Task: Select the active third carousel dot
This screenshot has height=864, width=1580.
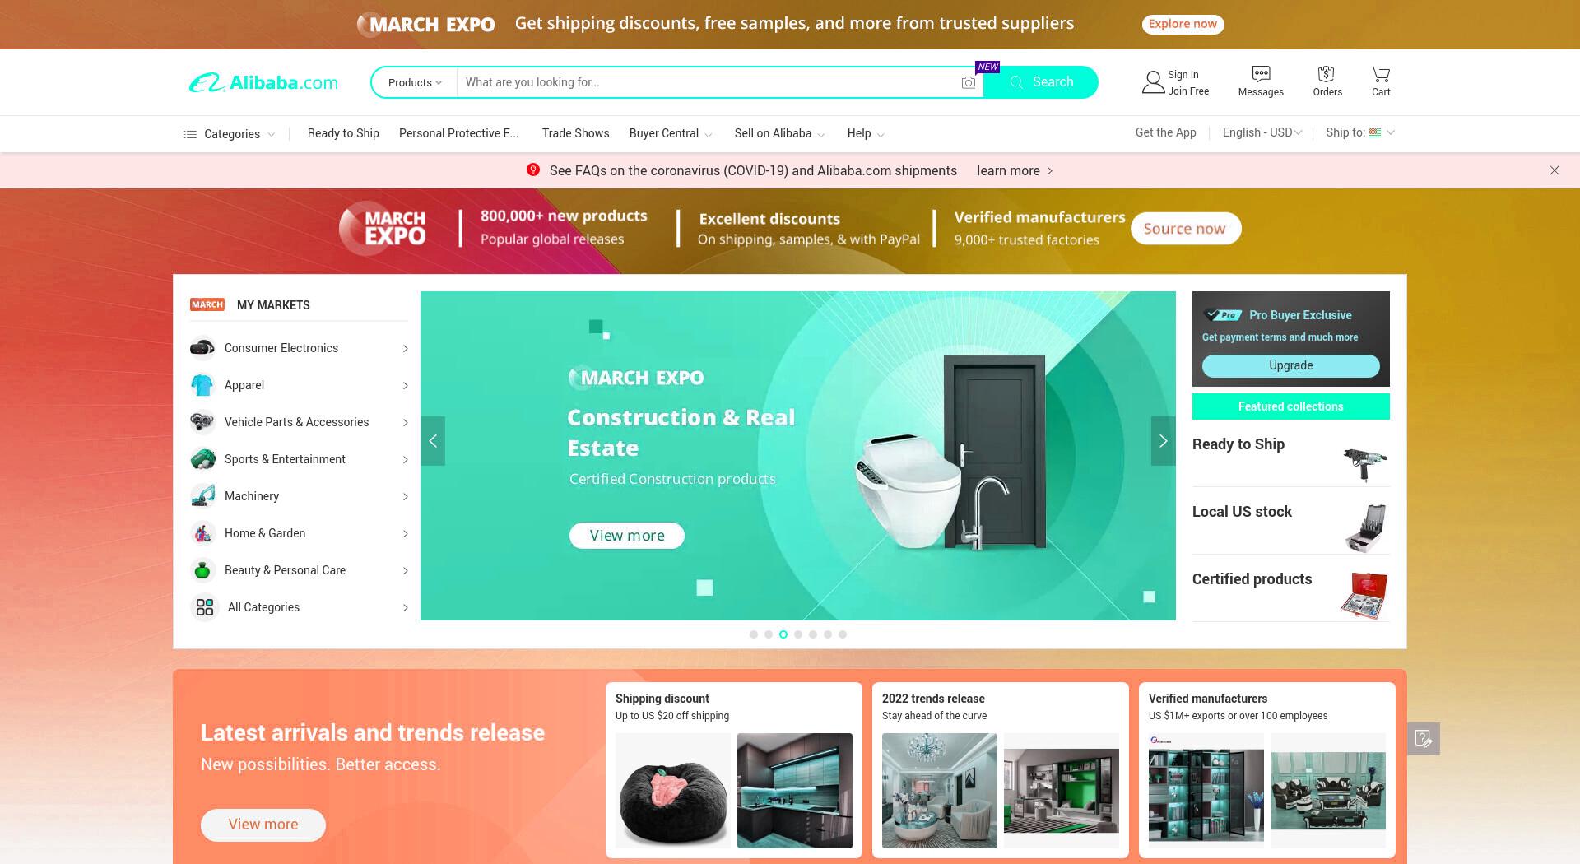Action: [x=783, y=634]
